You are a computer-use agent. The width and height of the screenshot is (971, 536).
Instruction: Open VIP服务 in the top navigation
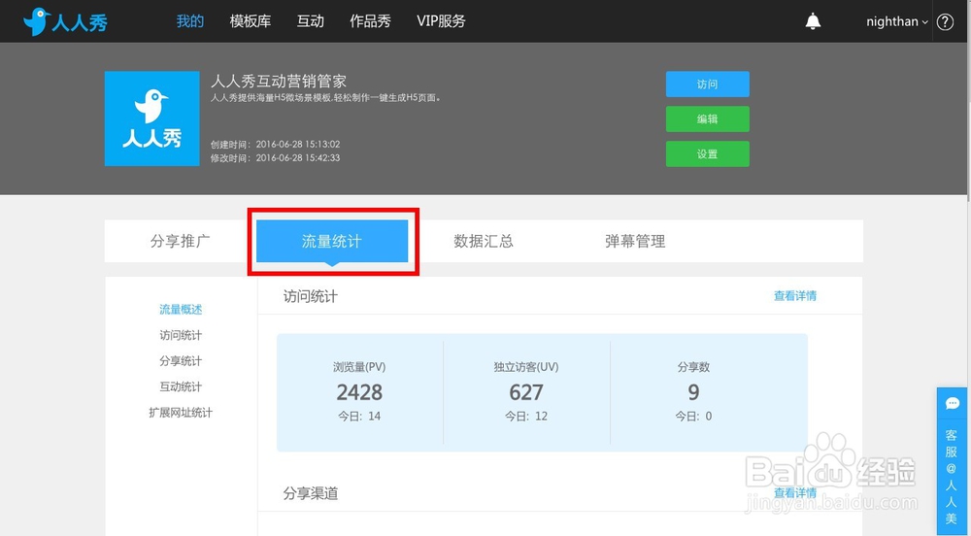pyautogui.click(x=441, y=21)
